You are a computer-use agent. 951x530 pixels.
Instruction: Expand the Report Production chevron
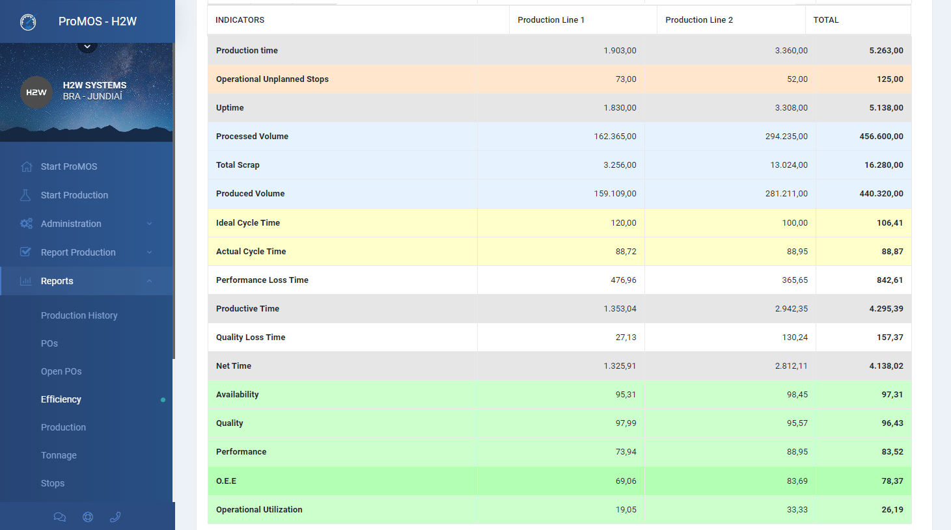[x=149, y=252]
